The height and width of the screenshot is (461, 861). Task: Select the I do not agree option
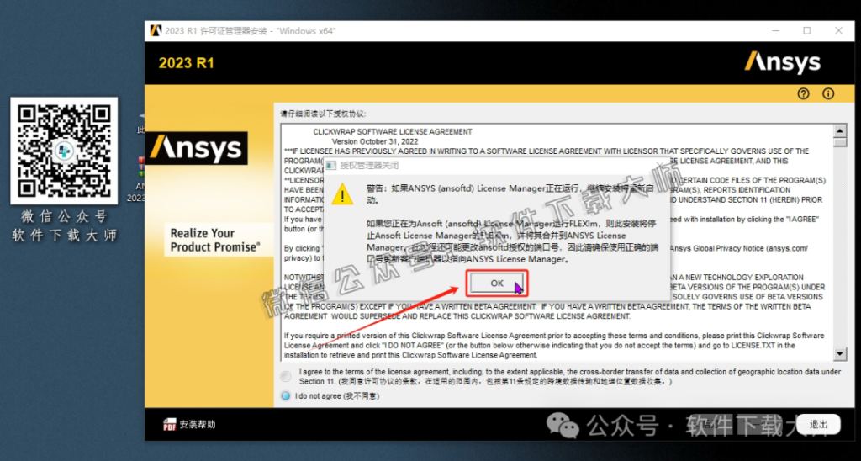pos(286,395)
